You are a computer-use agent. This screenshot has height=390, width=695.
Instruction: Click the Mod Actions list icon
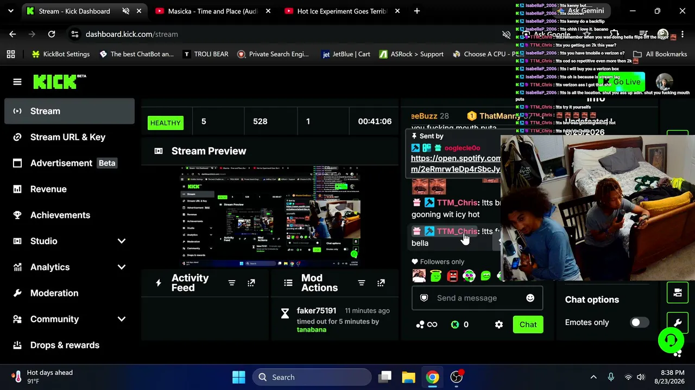pos(289,283)
